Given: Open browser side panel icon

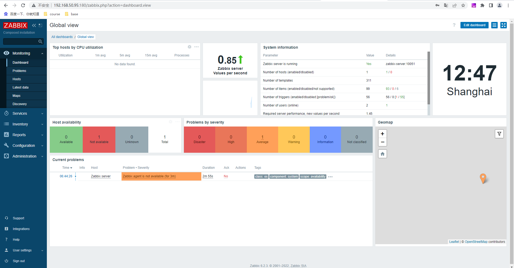Looking at the screenshot, I should pyautogui.click(x=491, y=5).
